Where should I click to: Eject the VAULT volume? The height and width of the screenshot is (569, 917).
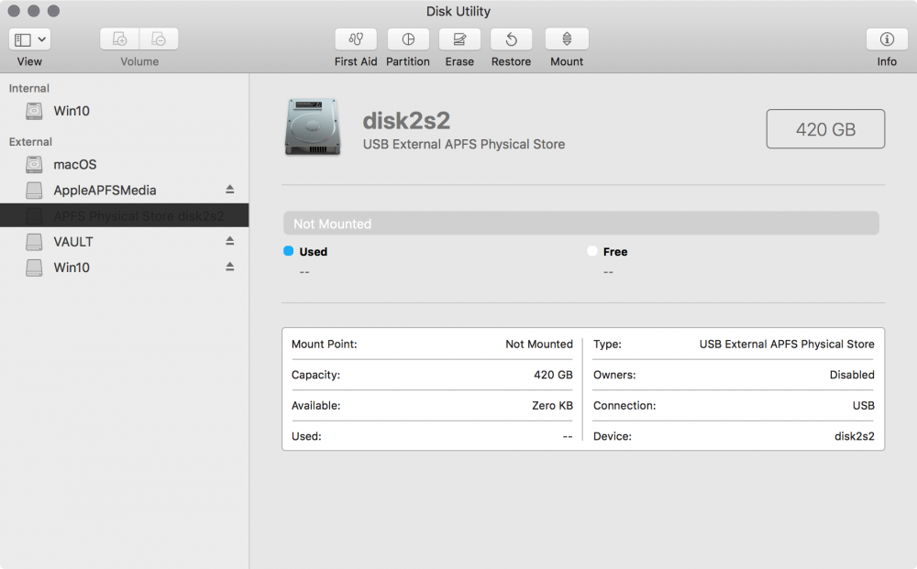pyautogui.click(x=230, y=241)
